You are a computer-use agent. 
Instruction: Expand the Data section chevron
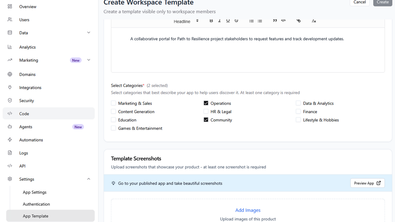click(x=89, y=33)
